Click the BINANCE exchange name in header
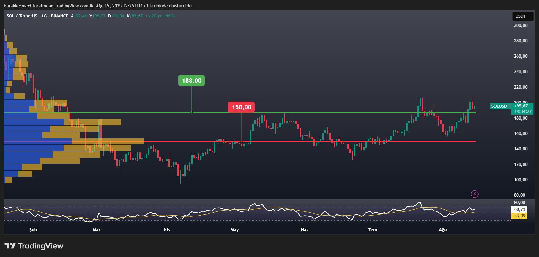 pyautogui.click(x=59, y=16)
